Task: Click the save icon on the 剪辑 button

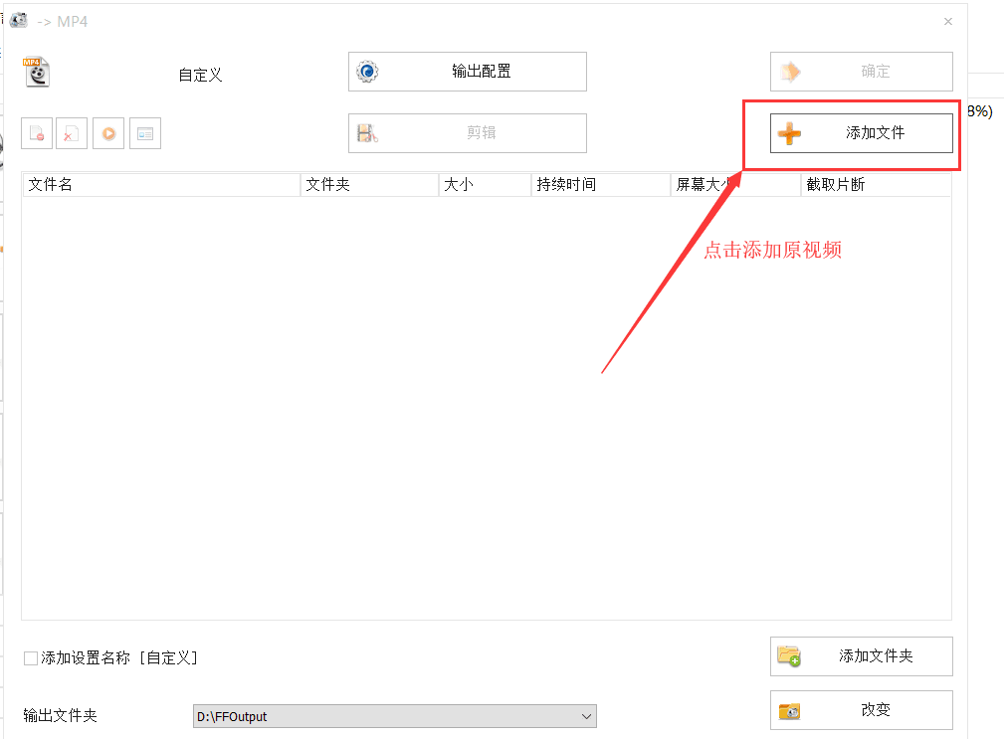Action: 369,132
